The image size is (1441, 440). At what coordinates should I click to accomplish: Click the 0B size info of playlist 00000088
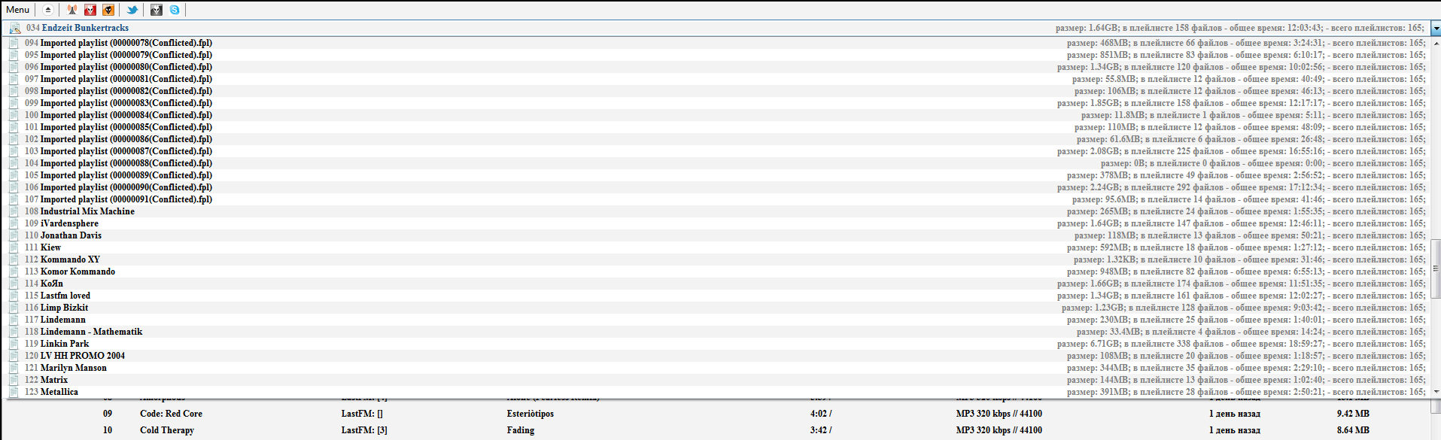[1263, 163]
